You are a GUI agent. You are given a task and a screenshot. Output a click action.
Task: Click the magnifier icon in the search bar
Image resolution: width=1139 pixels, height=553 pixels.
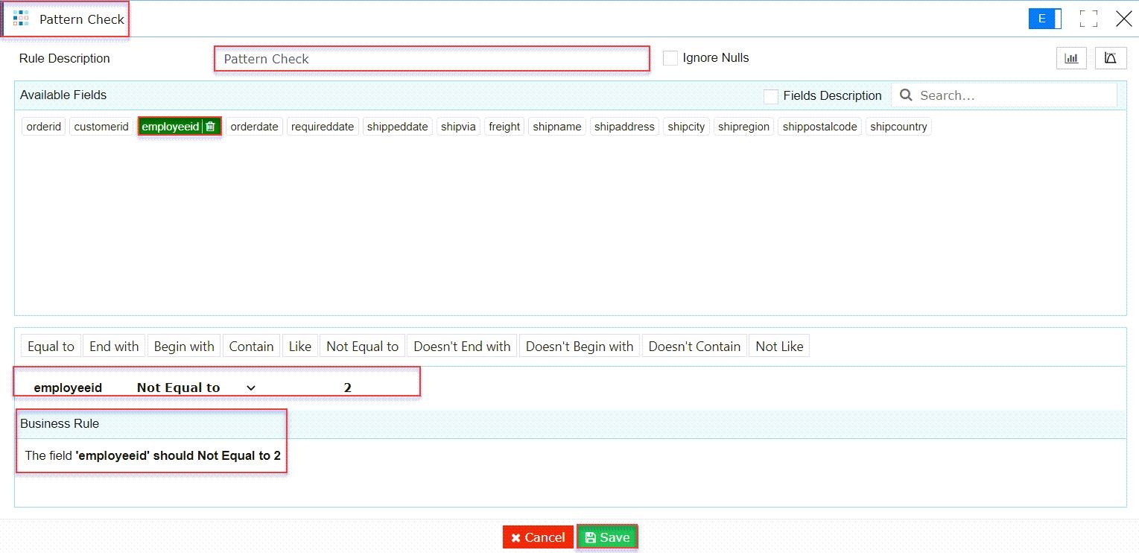(x=906, y=95)
